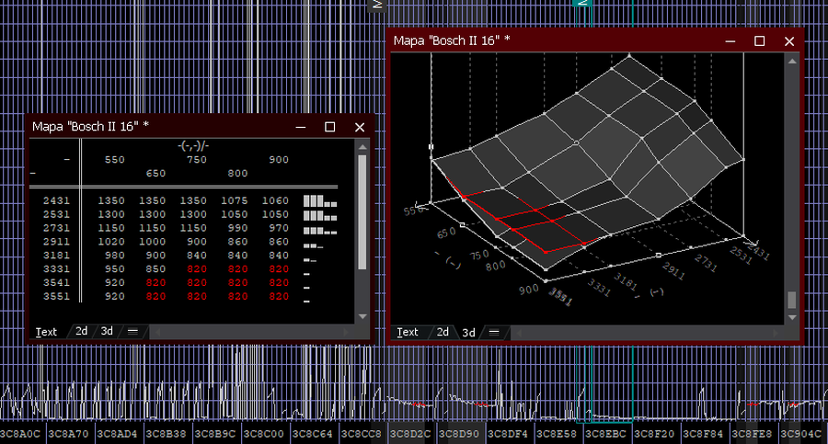This screenshot has height=444, width=828.
Task: Jump to hex address 3C8B9C
Action: point(215,434)
